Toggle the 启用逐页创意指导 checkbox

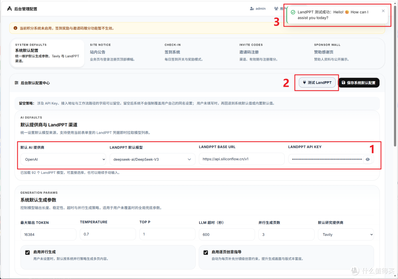point(206,253)
